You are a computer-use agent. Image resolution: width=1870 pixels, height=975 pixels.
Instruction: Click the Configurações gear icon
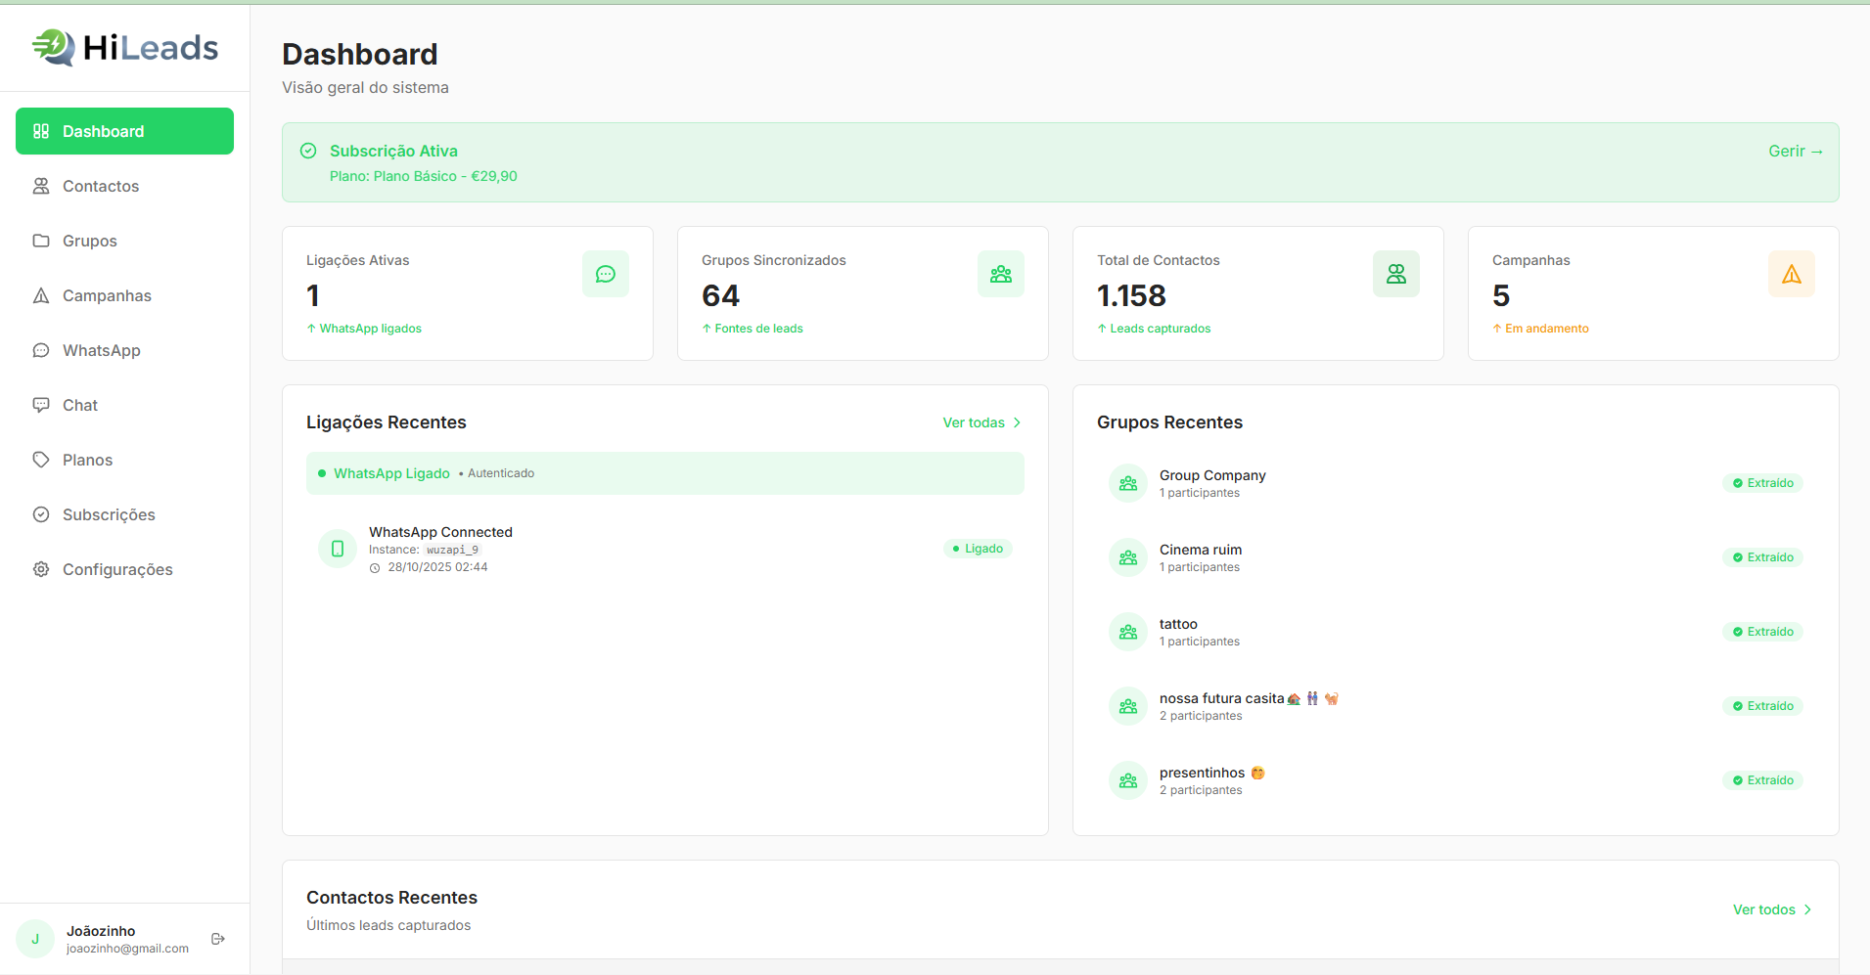pos(40,569)
